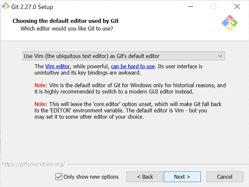Click the second red Note about core.editor

(41, 104)
